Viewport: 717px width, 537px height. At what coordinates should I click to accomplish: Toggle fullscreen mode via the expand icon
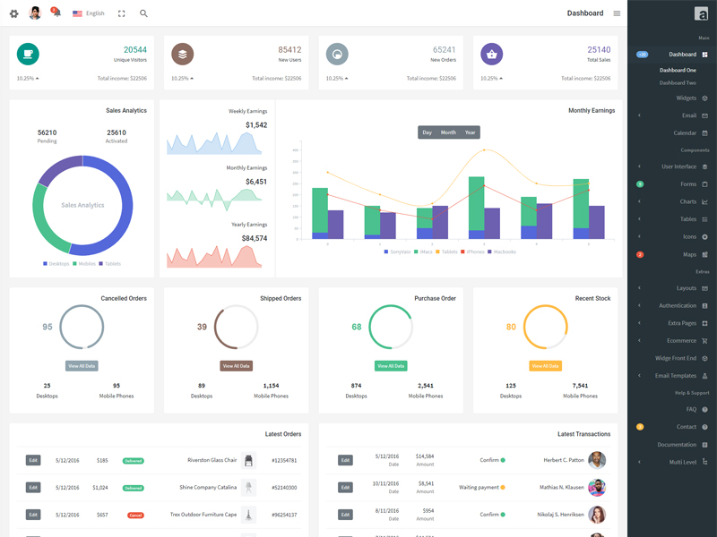pyautogui.click(x=122, y=13)
